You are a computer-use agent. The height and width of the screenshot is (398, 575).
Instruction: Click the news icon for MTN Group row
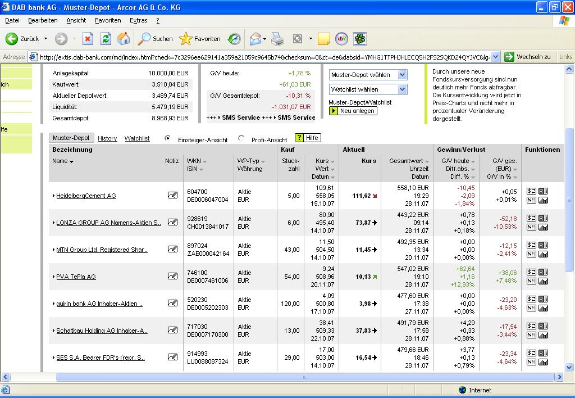[x=531, y=254]
